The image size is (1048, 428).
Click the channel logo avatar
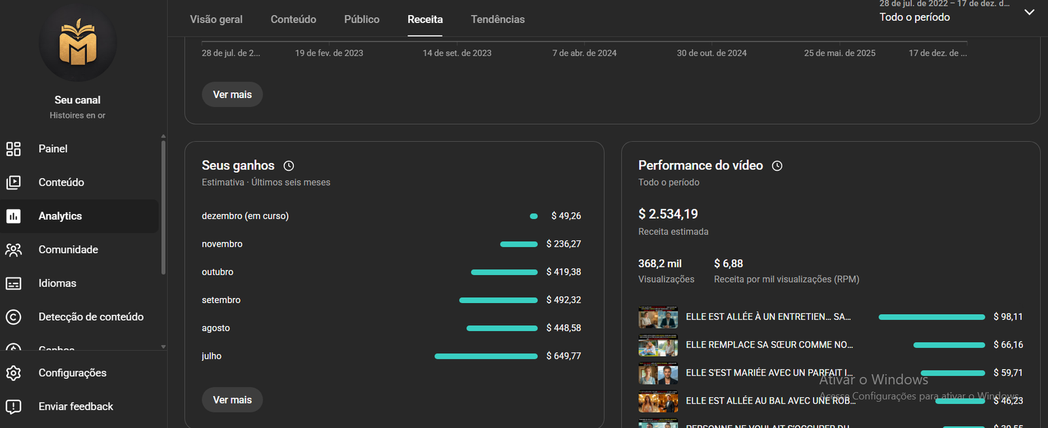tap(78, 43)
